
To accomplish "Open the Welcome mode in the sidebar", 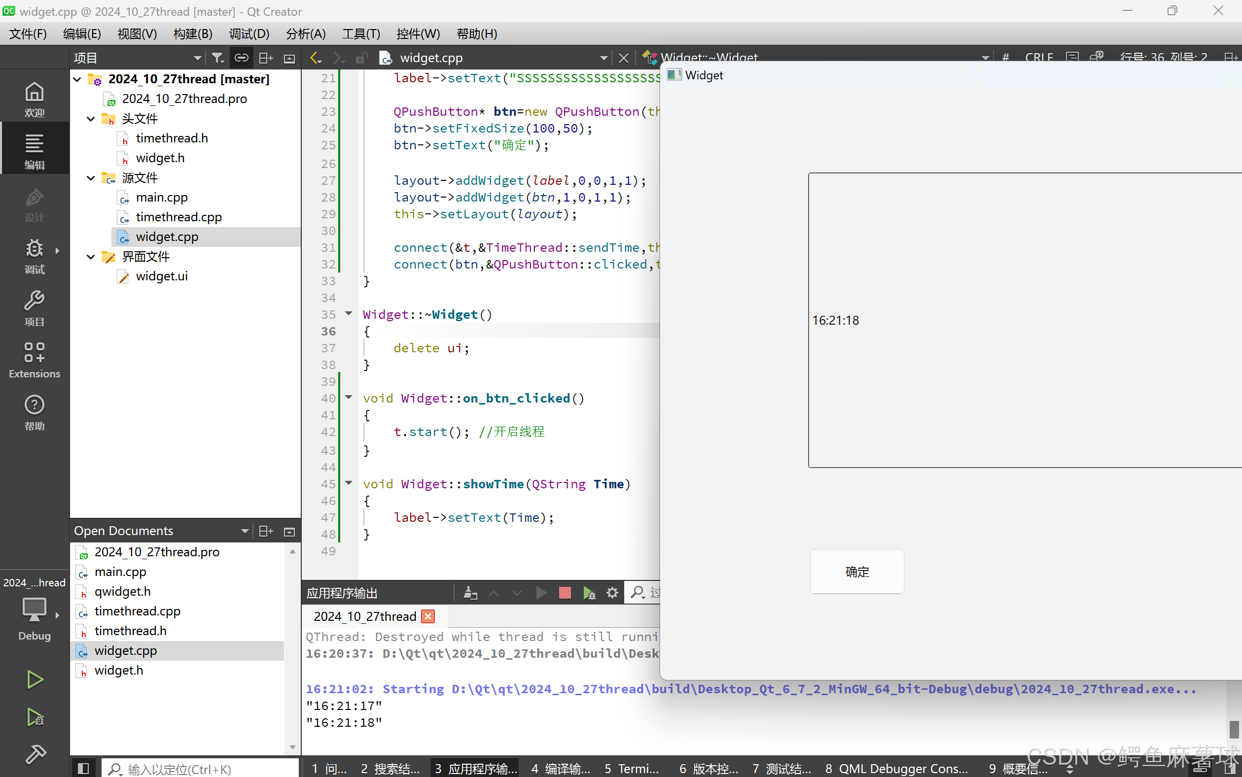I will pyautogui.click(x=35, y=99).
